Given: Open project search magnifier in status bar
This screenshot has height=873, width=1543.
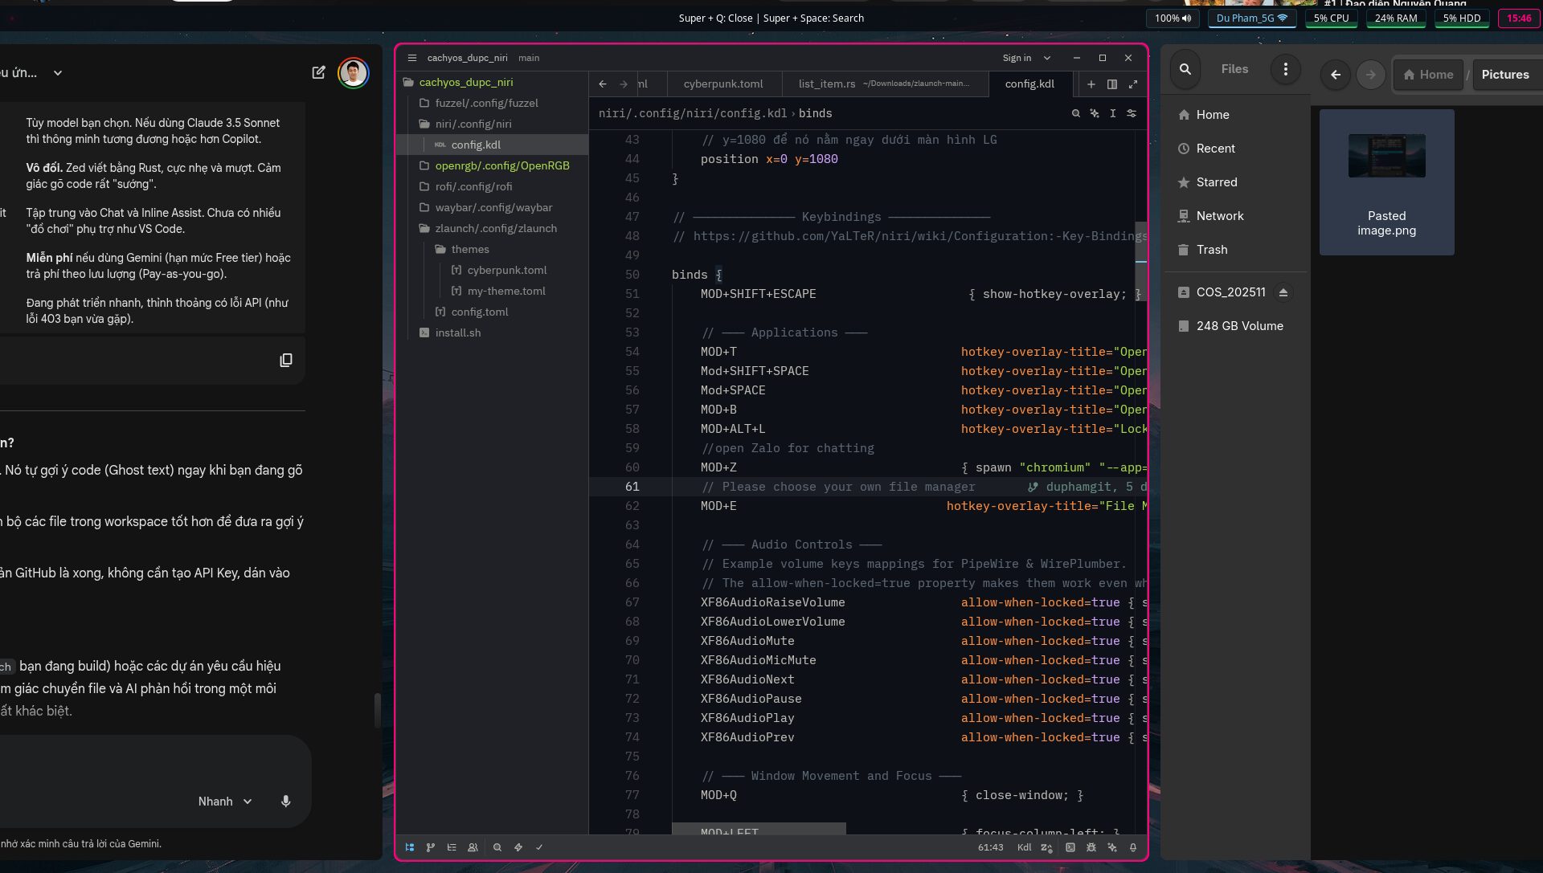Looking at the screenshot, I should click(497, 847).
